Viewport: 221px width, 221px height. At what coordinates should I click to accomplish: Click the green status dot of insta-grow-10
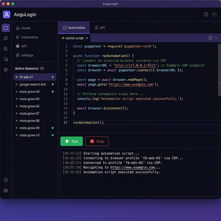pos(53,135)
